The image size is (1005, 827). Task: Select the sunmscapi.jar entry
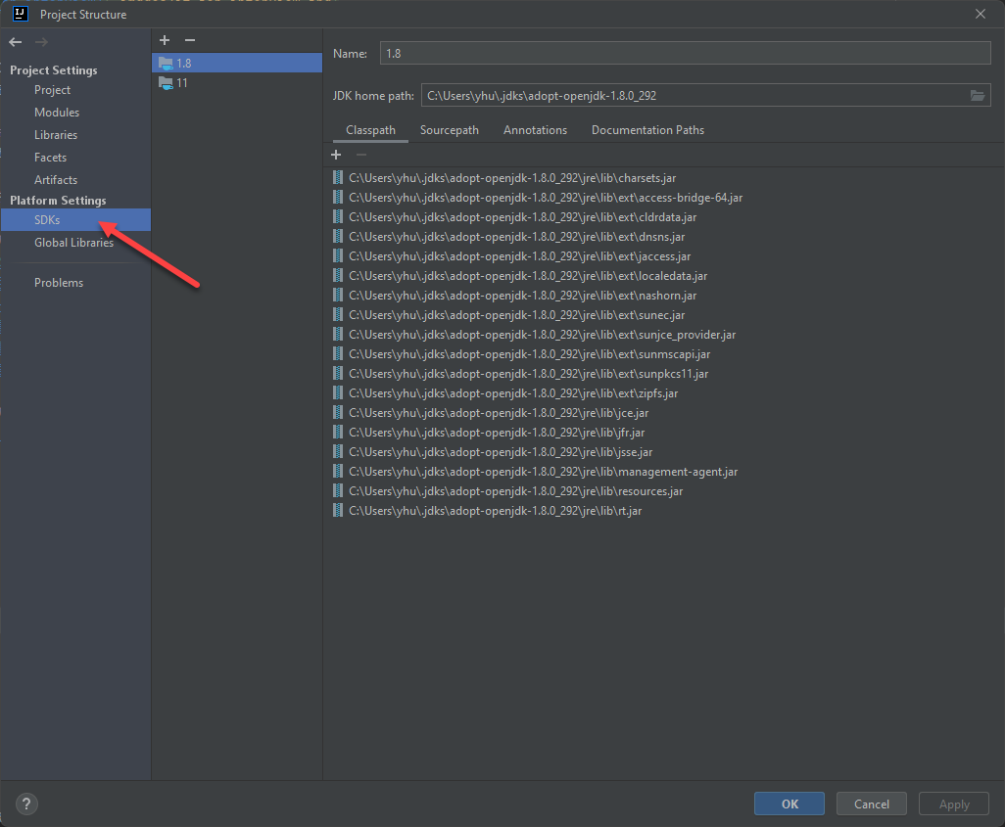click(522, 353)
